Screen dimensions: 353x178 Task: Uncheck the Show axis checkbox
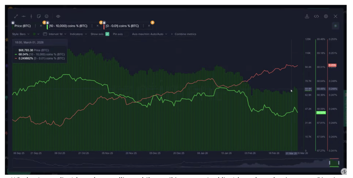point(107,34)
